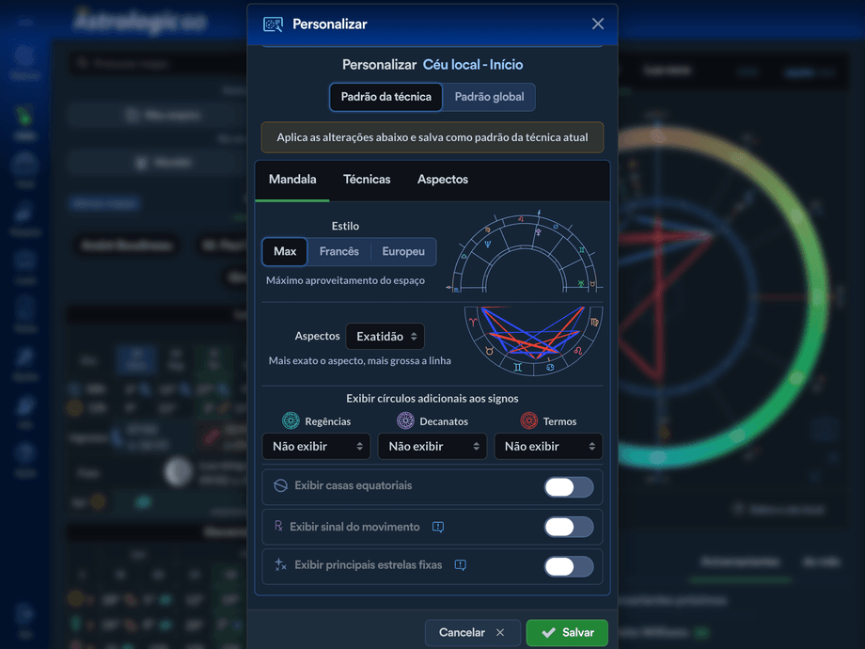
Task: Click the equatorial houses planet icon
Action: 281,485
